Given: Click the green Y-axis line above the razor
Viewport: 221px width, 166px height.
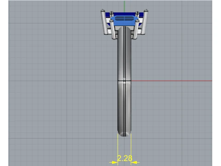Looking at the screenshot, I should [x=124, y=6].
